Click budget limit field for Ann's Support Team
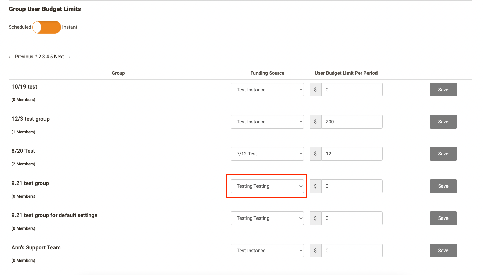The width and height of the screenshot is (483, 275). 352,251
